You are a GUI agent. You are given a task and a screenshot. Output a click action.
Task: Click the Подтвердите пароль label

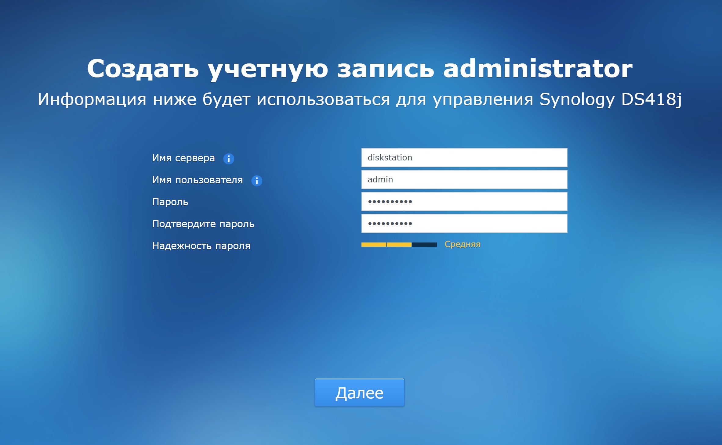203,224
